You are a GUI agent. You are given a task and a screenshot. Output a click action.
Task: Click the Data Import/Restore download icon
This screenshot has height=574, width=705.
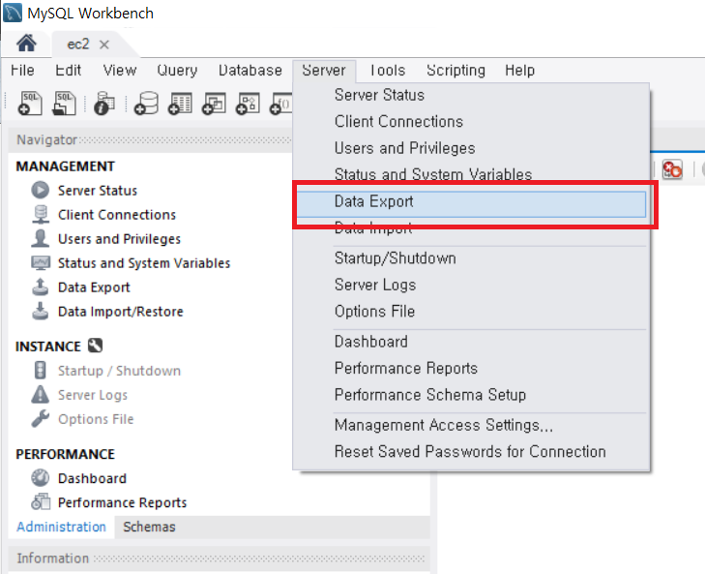(x=40, y=311)
